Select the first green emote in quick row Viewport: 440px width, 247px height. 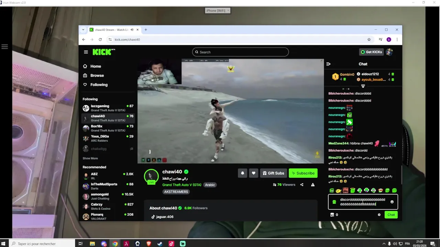(x=332, y=190)
